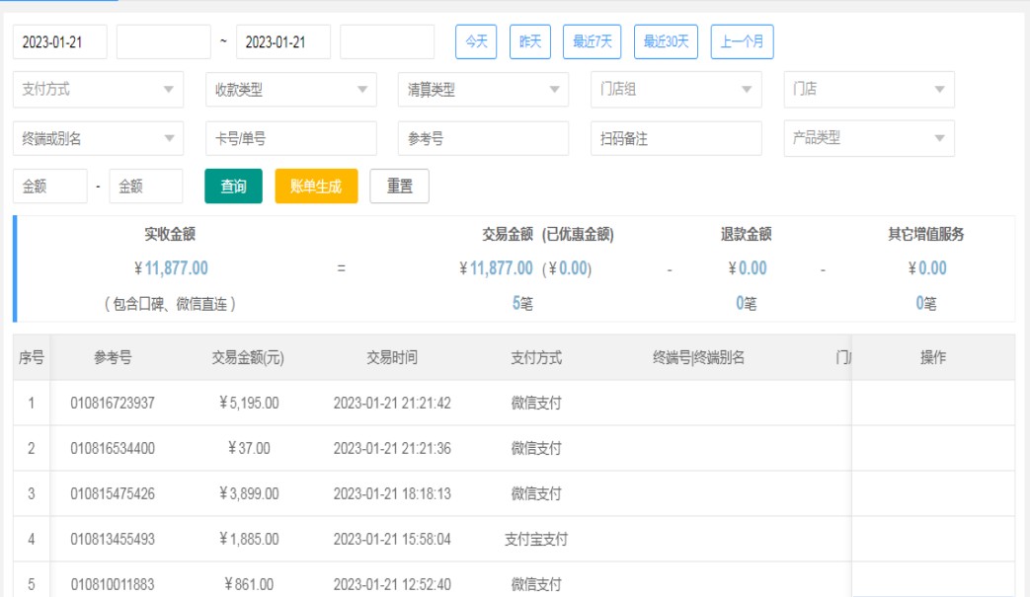Click into the 扫码备注 field

675,139
